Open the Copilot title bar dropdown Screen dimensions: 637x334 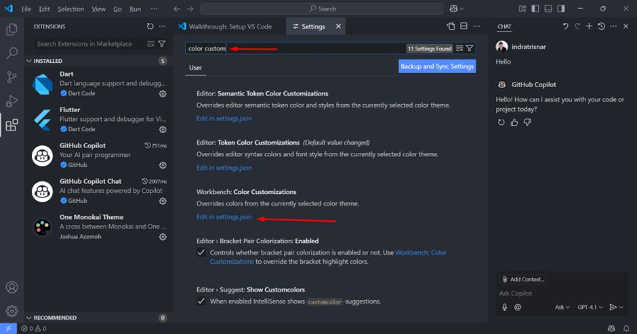pyautogui.click(x=461, y=9)
